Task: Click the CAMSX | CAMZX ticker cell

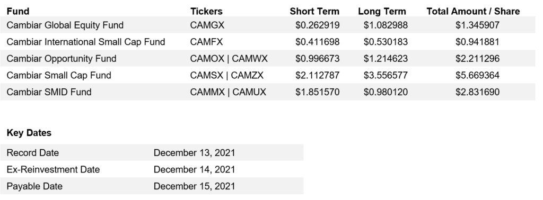Action: point(227,75)
